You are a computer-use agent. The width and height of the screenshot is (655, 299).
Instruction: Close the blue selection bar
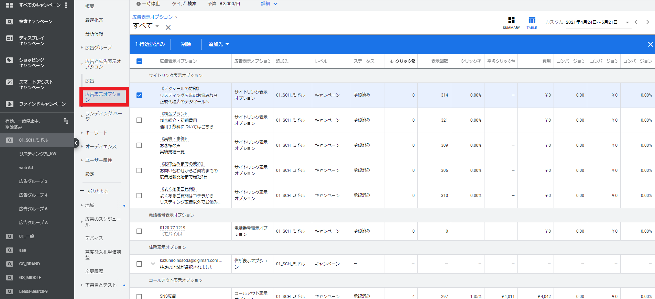tap(650, 44)
